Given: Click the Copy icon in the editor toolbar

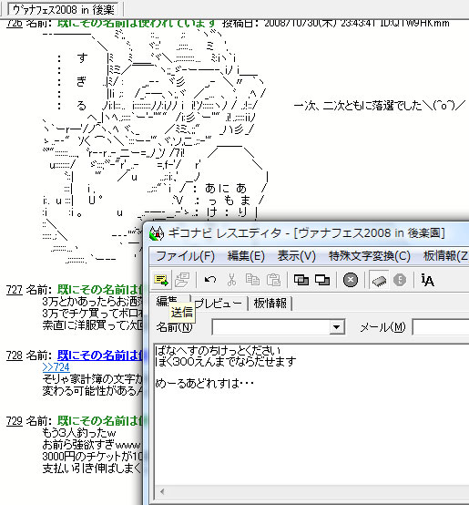Looking at the screenshot, I should [252, 280].
